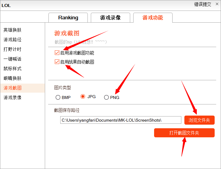Image resolution: width=221 pixels, height=169 pixels.
Task: Click the screenshot save path field
Action: point(120,120)
